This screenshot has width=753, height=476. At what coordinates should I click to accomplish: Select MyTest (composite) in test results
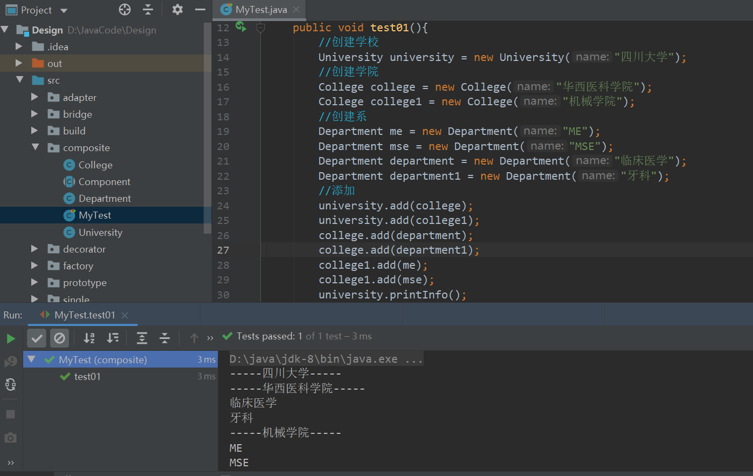(120, 359)
